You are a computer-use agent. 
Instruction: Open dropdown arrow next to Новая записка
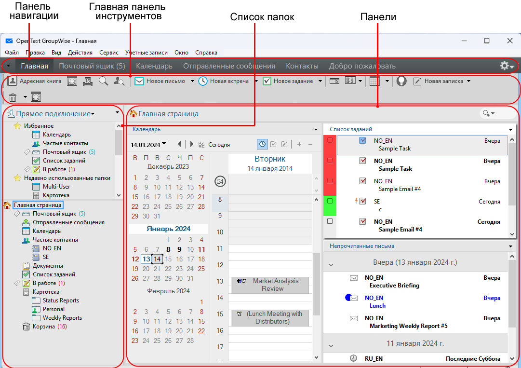click(468, 81)
